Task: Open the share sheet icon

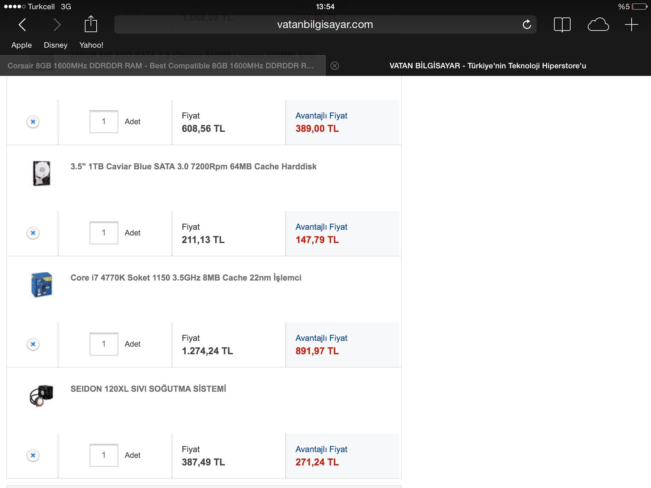Action: click(x=91, y=24)
